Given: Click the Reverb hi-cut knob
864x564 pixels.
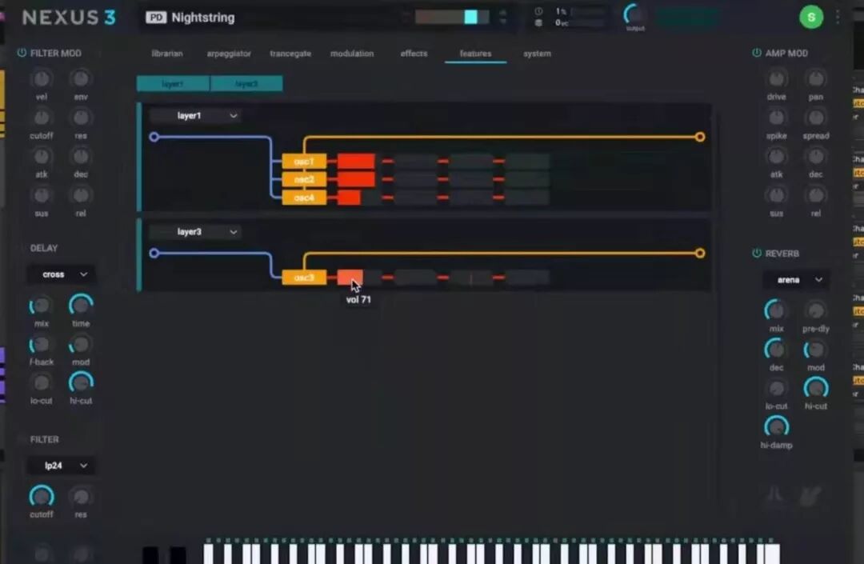Looking at the screenshot, I should tap(815, 388).
